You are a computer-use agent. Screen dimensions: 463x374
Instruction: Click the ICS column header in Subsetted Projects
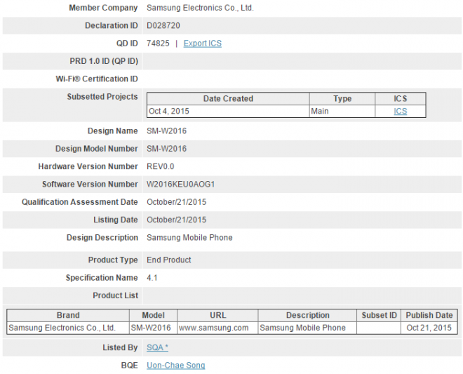coord(400,99)
